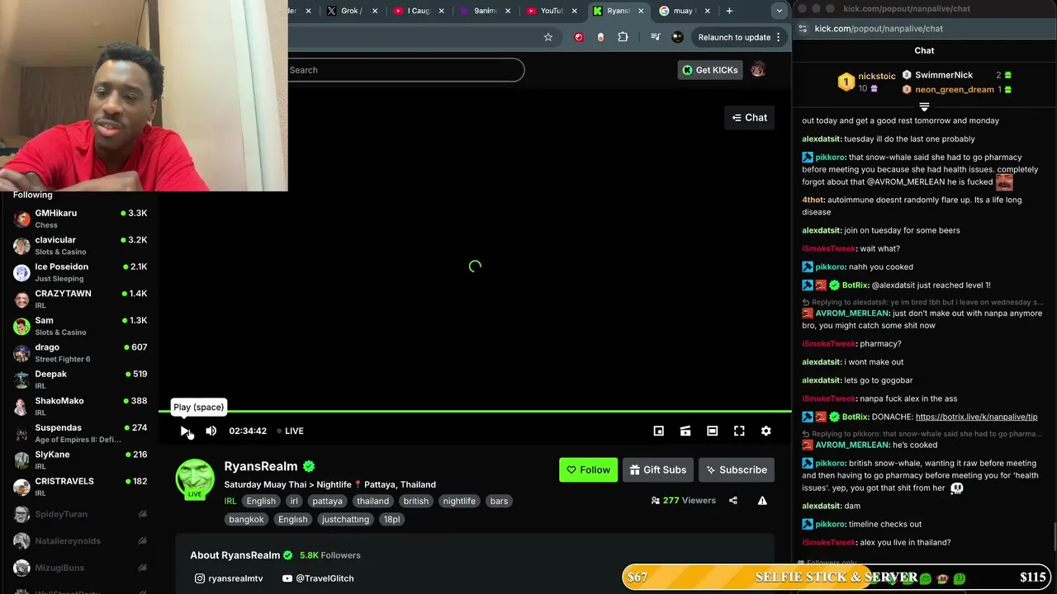The image size is (1057, 594).
Task: Open the video player settings gear
Action: pyautogui.click(x=765, y=431)
